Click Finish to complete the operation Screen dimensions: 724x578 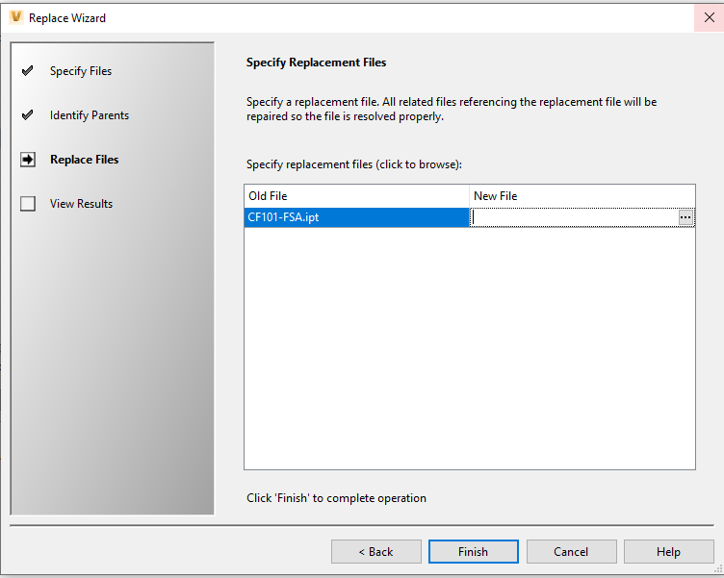pyautogui.click(x=474, y=552)
